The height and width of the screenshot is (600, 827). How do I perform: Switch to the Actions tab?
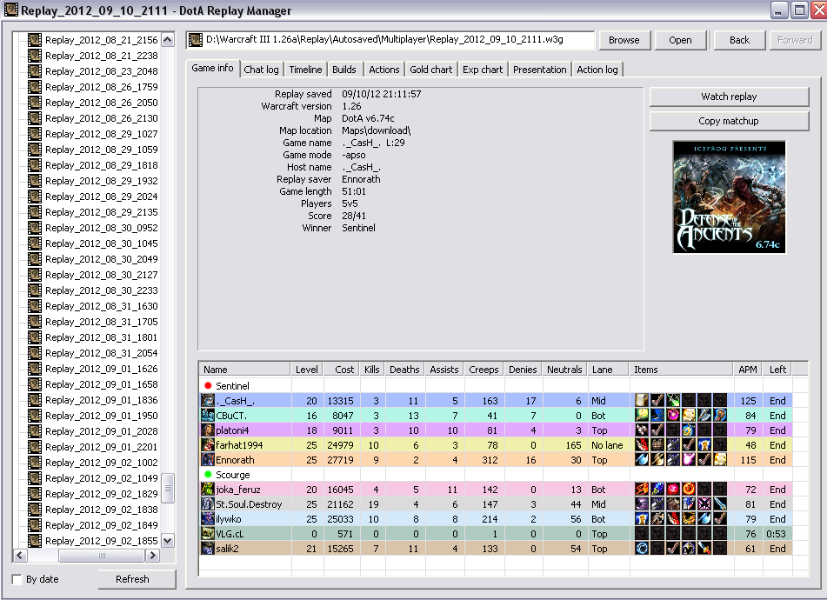tap(384, 70)
